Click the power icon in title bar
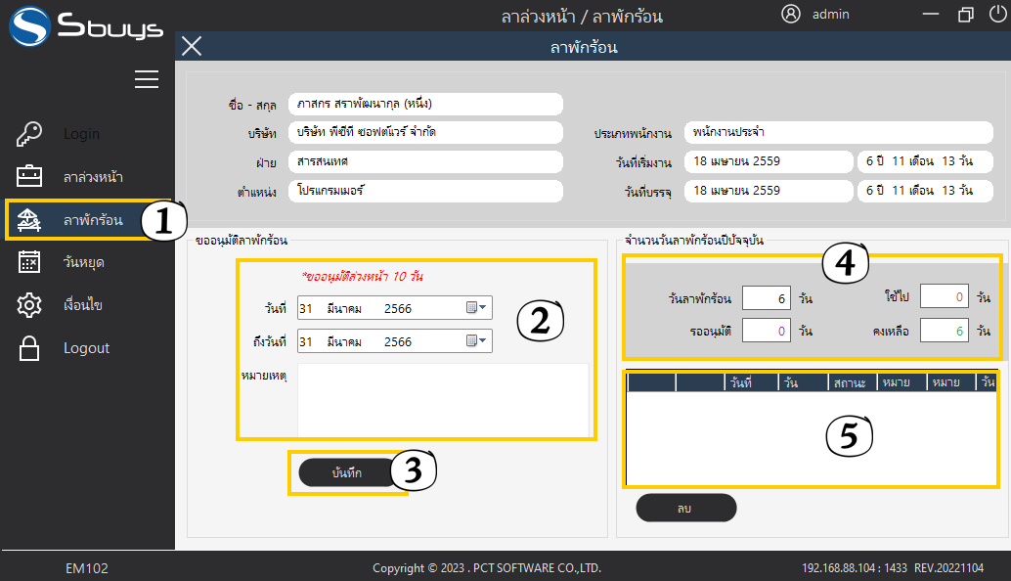Image resolution: width=1011 pixels, height=581 pixels. [997, 14]
